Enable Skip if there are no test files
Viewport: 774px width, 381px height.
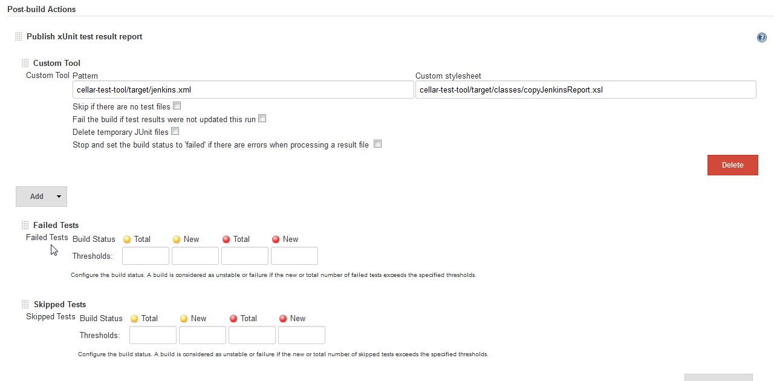tap(177, 106)
